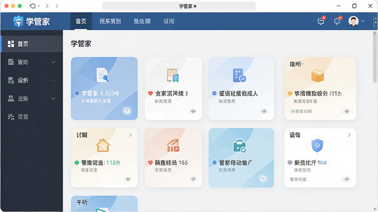Click small arrow at bottom of 语句 card
Screen dimensions: 378x212
[347, 179]
